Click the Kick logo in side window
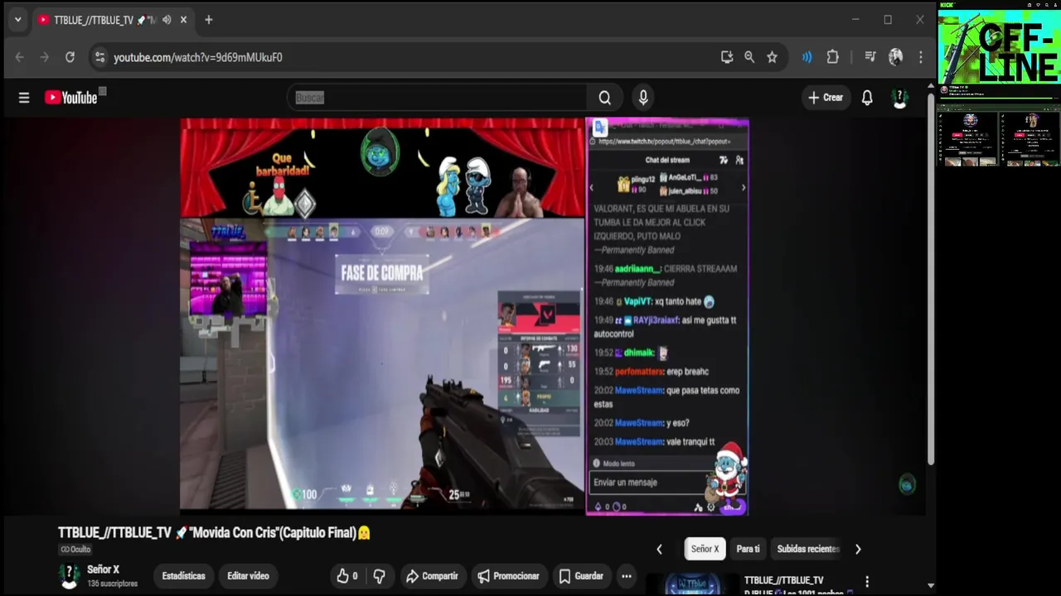 click(x=947, y=4)
